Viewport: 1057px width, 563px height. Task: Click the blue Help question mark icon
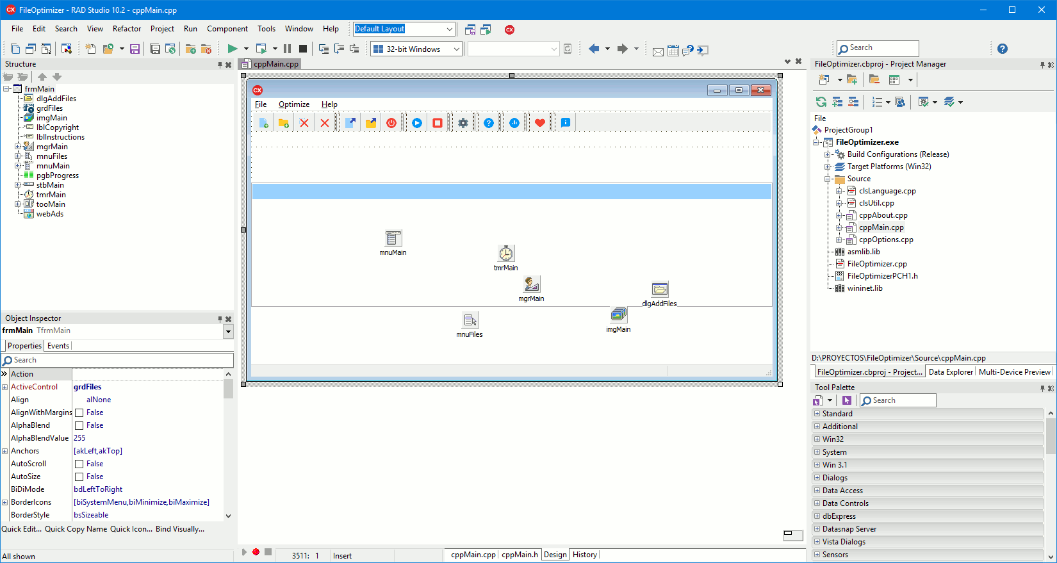tap(1003, 49)
